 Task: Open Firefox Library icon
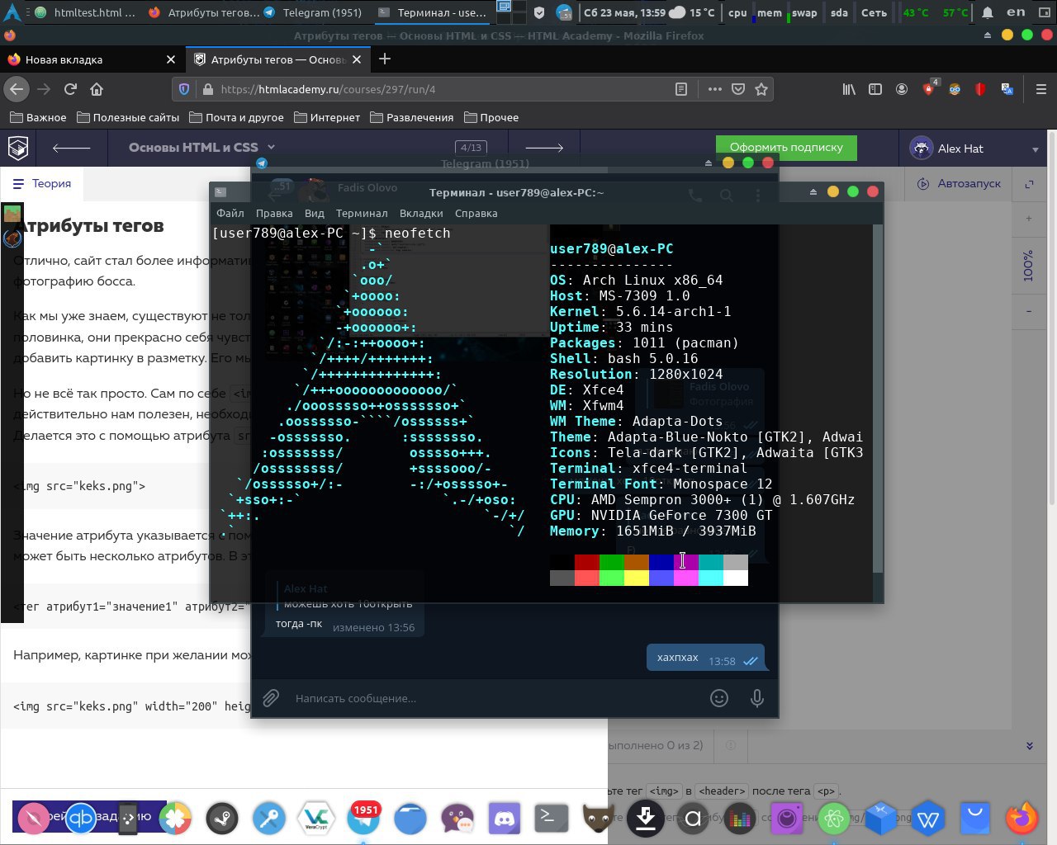click(849, 89)
